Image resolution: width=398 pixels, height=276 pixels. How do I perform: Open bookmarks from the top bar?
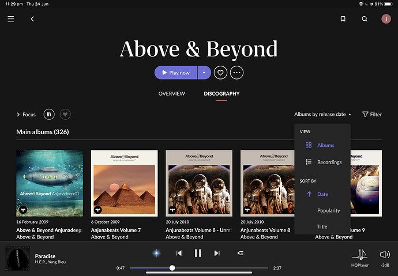point(343,19)
